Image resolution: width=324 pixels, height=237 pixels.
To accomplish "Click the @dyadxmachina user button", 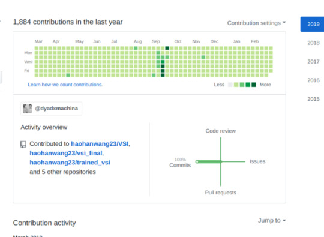I will [51, 109].
